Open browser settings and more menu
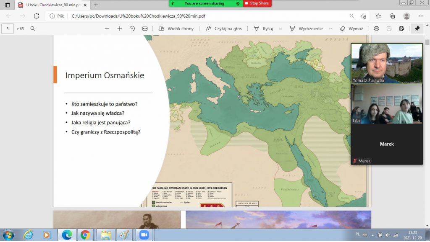 (421, 16)
